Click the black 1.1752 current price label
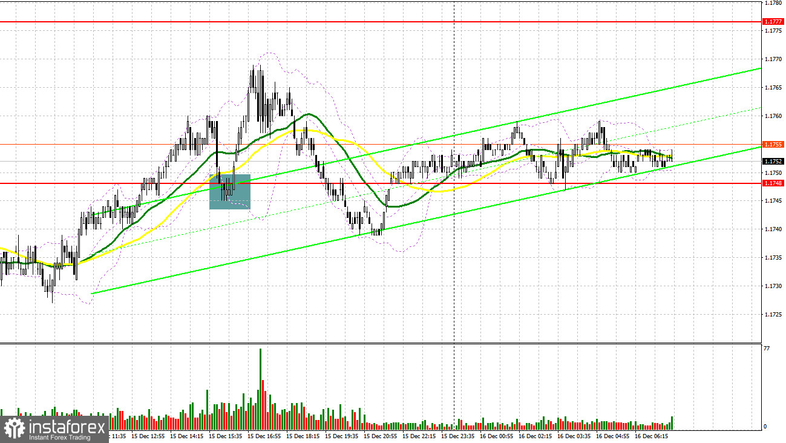 [773, 162]
